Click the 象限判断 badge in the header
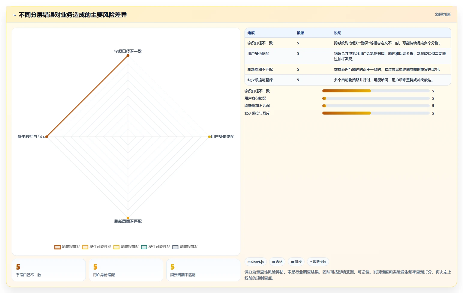The image size is (463, 293). pos(443,14)
